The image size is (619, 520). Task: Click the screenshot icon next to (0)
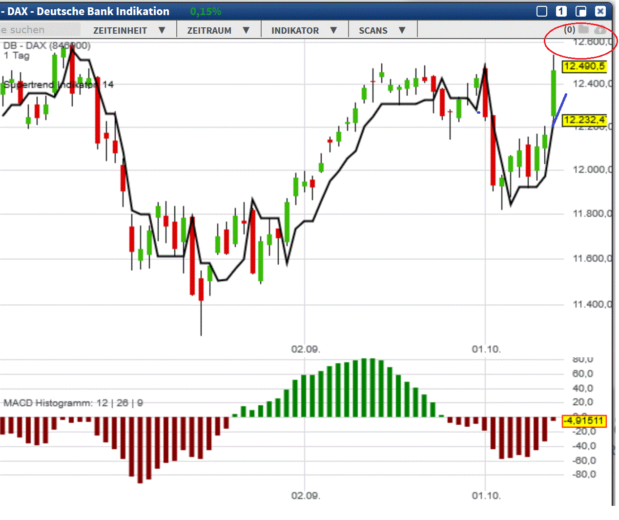click(583, 29)
